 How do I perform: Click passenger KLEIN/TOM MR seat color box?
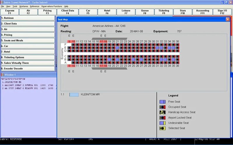click(x=74, y=95)
